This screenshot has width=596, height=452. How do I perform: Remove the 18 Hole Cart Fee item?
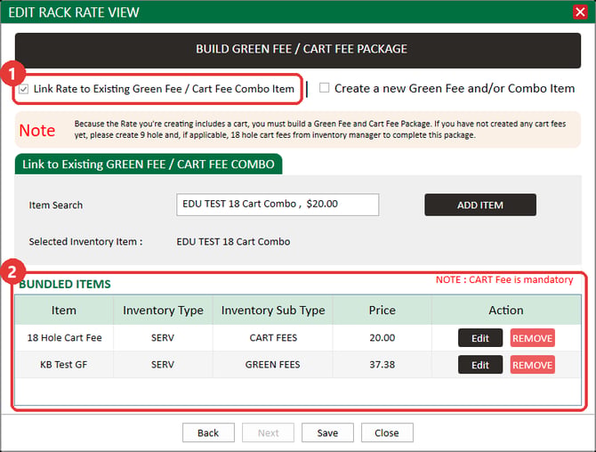click(532, 338)
